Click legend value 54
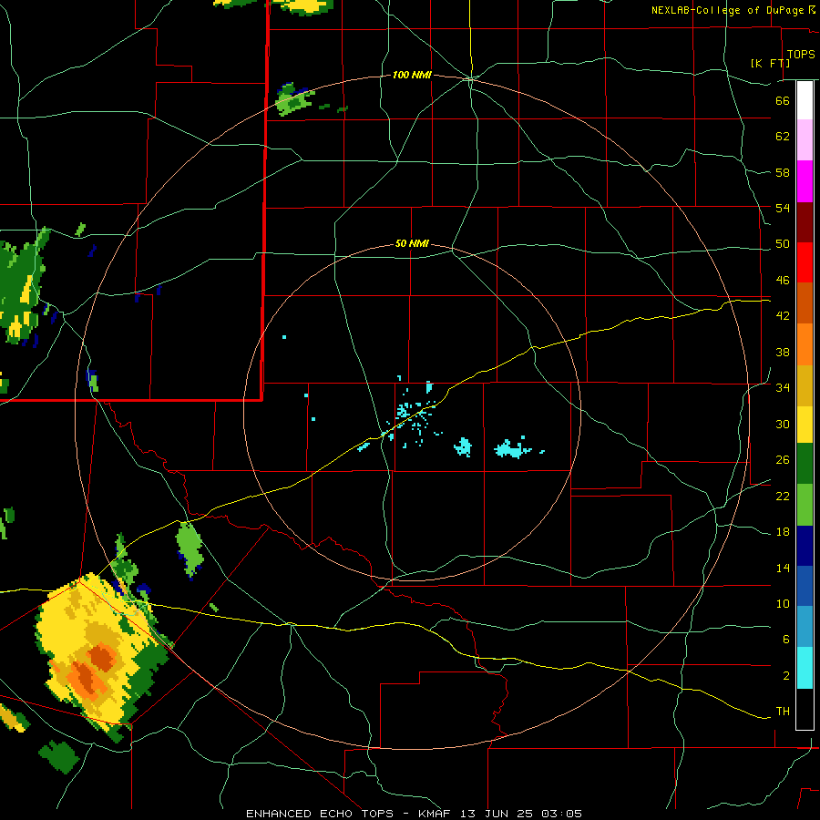Image resolution: width=820 pixels, height=820 pixels. [783, 208]
